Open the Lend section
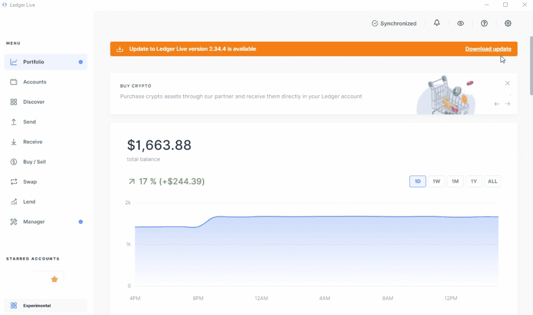The width and height of the screenshot is (533, 315). [46, 201]
